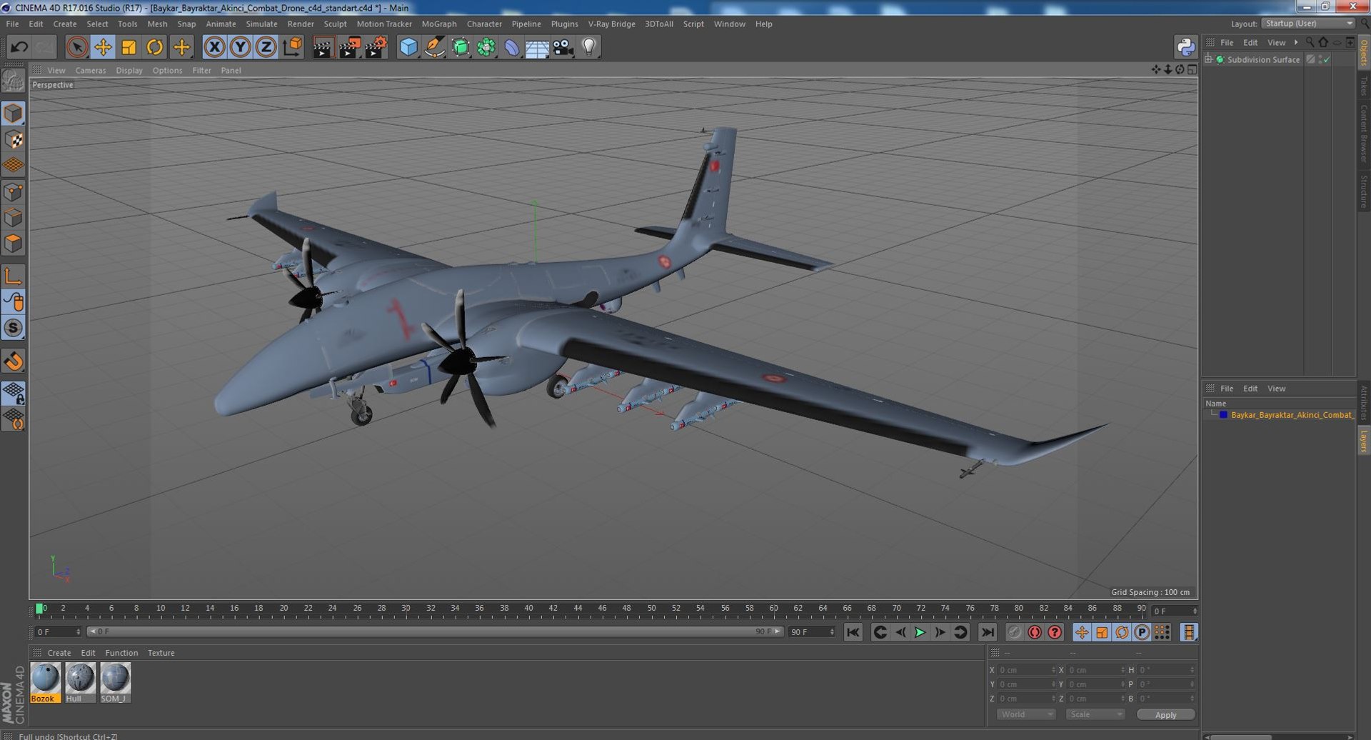
Task: Open the viewport Cameras menu
Action: click(x=90, y=70)
